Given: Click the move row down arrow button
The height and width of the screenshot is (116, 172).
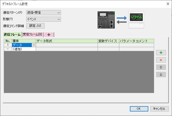Looking at the screenshot, I should click(x=161, y=75).
